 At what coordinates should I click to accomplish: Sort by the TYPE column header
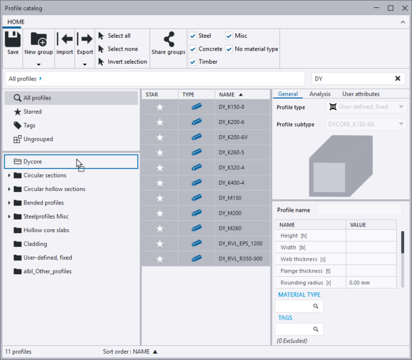pos(196,95)
